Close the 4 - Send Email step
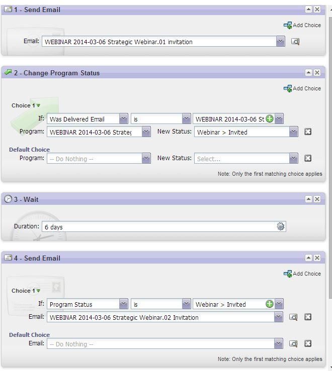 coord(317,258)
